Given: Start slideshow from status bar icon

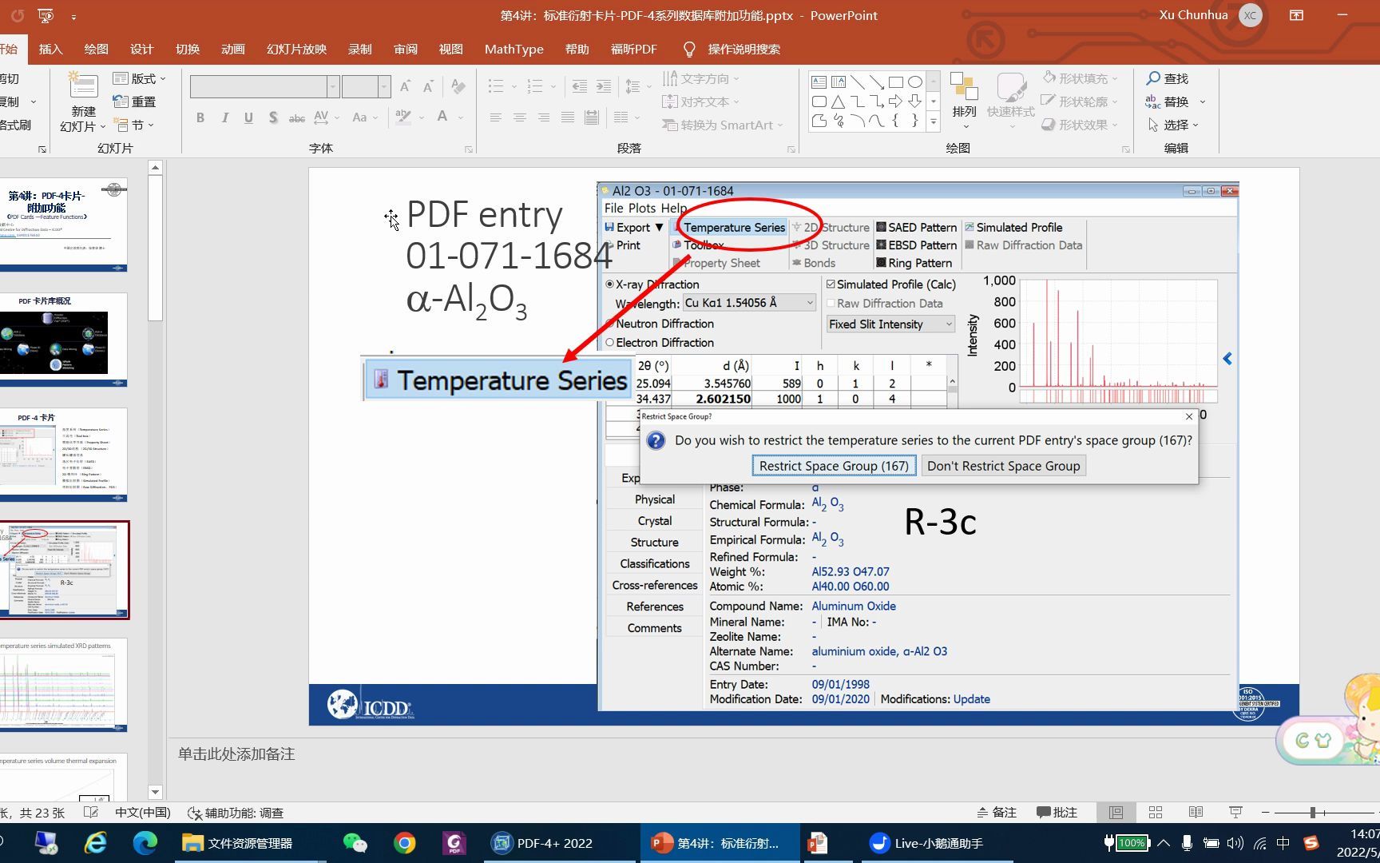Looking at the screenshot, I should click(x=1235, y=813).
